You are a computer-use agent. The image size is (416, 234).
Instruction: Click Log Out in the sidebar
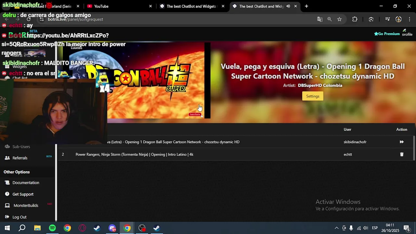coord(19,217)
